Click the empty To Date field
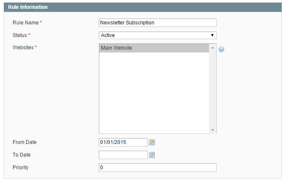Screen dimensions: 286x181 [x=123, y=155]
